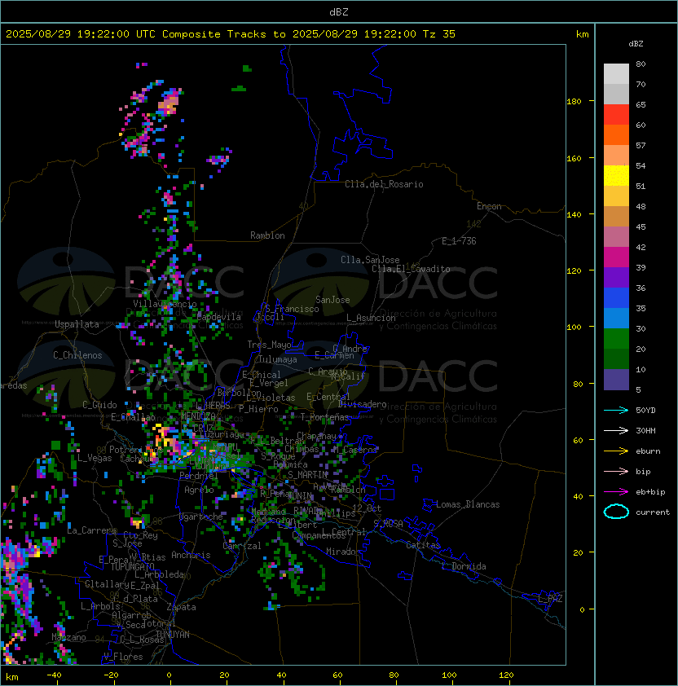This screenshot has width=678, height=686.
Task: Click the 'Tz 35' threshold text
Action: click(439, 34)
